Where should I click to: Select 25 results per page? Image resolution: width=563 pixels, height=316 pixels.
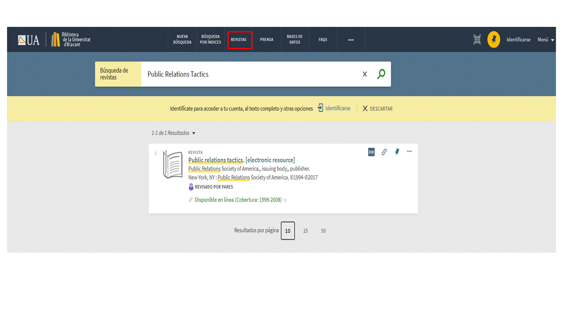click(x=306, y=231)
